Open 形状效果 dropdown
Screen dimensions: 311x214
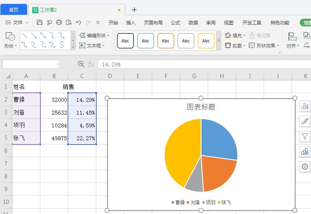pyautogui.click(x=264, y=45)
